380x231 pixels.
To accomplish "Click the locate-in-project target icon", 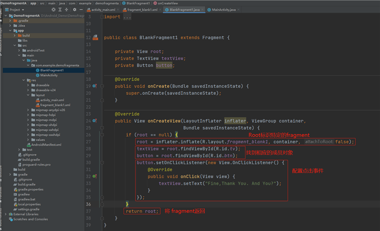I will click(x=54, y=9).
